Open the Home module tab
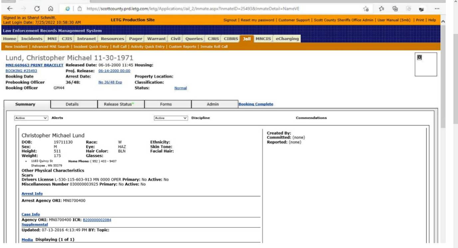Viewport: 458px width, 248px height. (10, 39)
